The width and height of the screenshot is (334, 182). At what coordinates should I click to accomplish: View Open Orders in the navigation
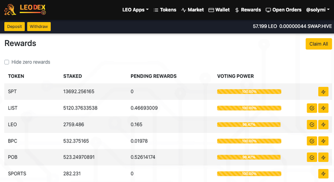tap(284, 10)
